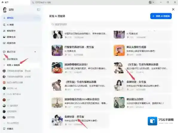Open the 测测你像哪位运动员! card title
The width and height of the screenshot is (178, 133).
pyautogui.click(x=76, y=64)
